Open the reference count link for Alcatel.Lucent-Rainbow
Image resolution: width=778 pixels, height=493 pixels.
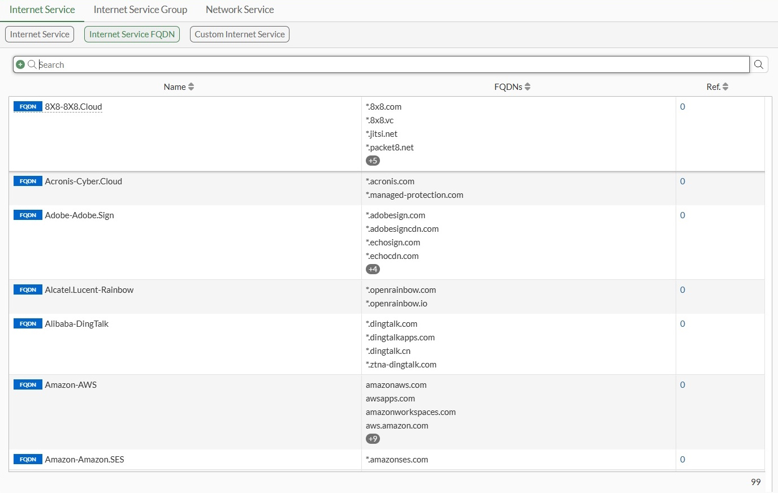point(682,290)
